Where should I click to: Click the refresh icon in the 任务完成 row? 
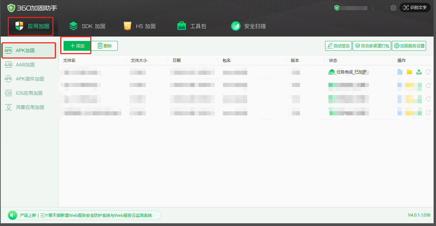click(x=428, y=72)
